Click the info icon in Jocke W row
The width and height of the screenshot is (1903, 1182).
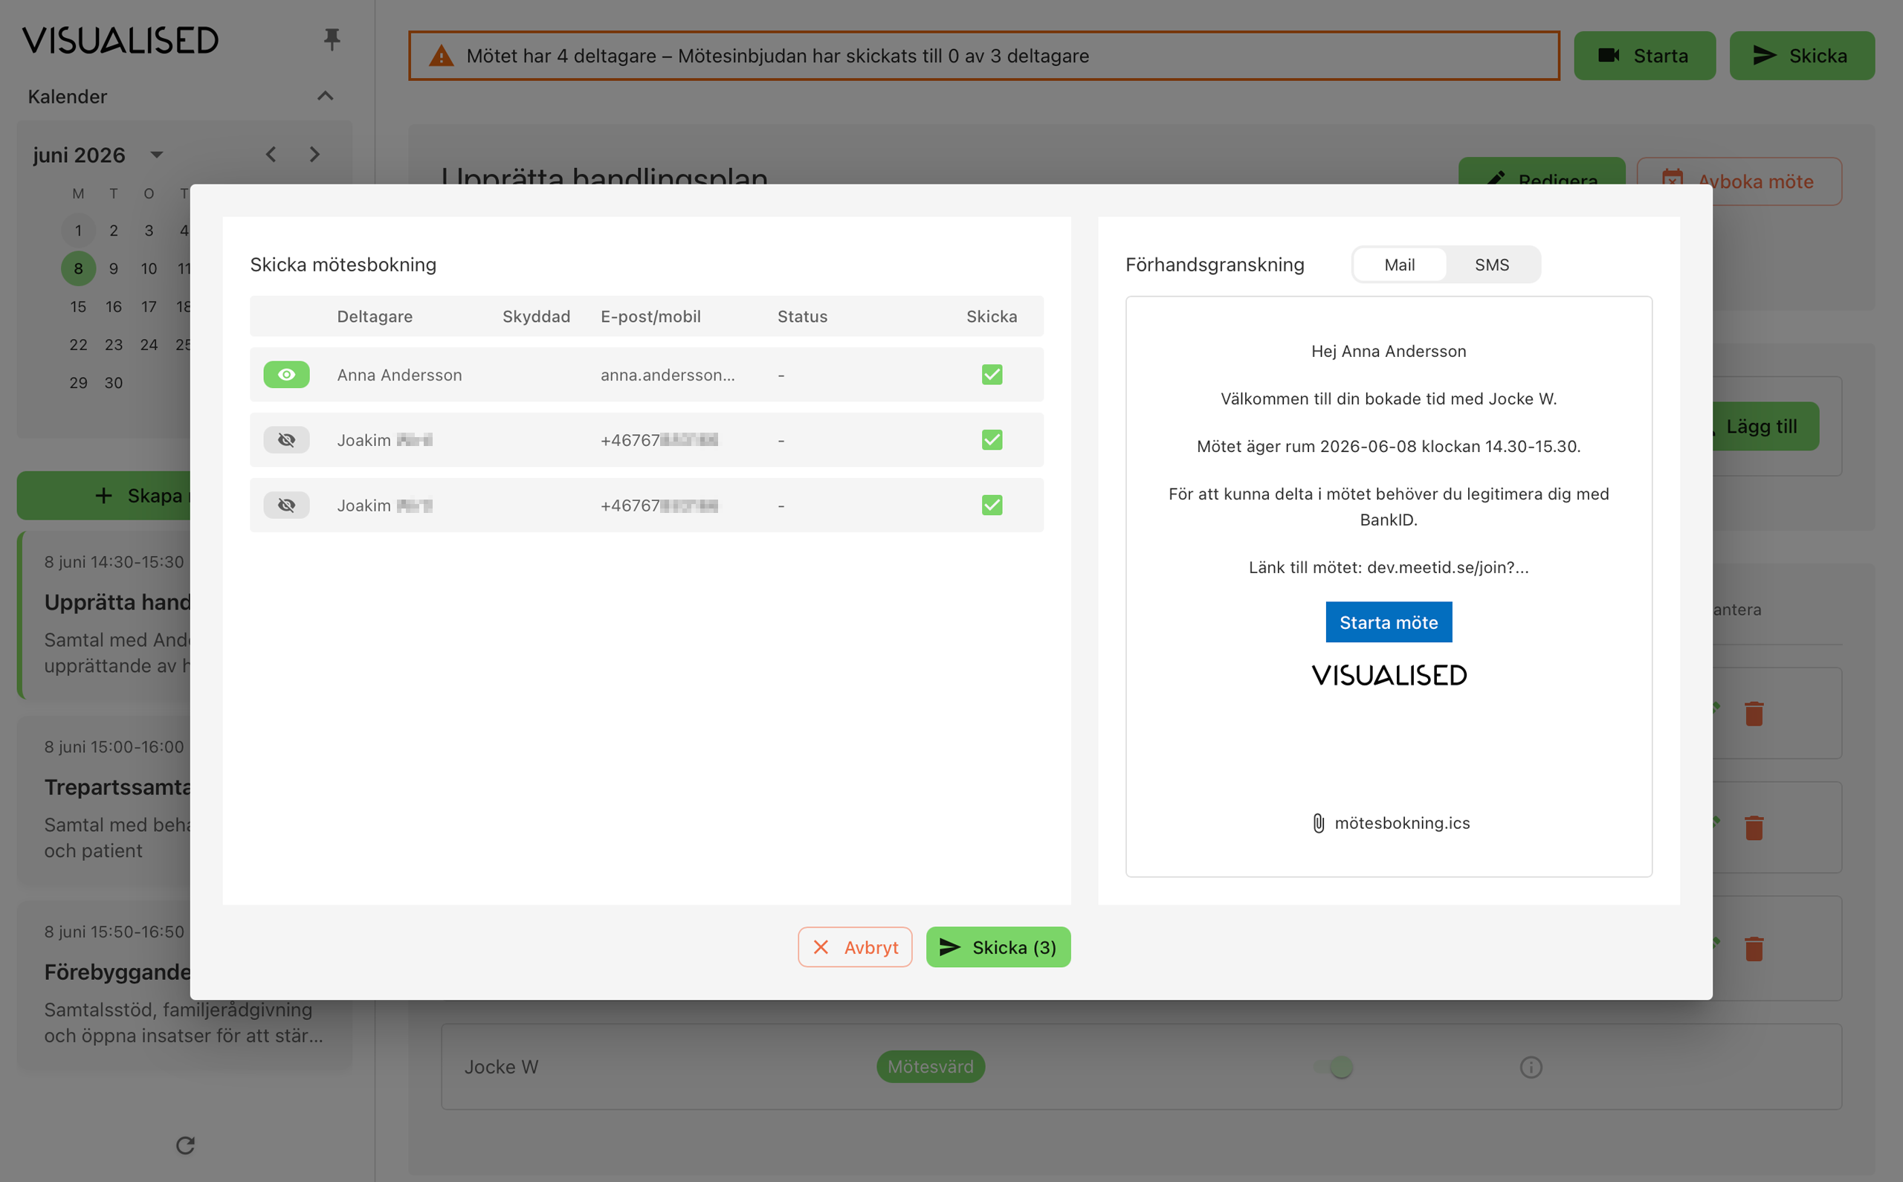coord(1531,1066)
